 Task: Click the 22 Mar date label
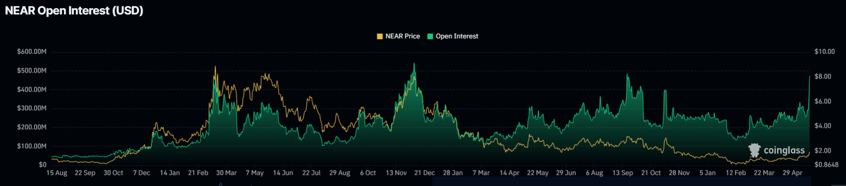coord(764,173)
